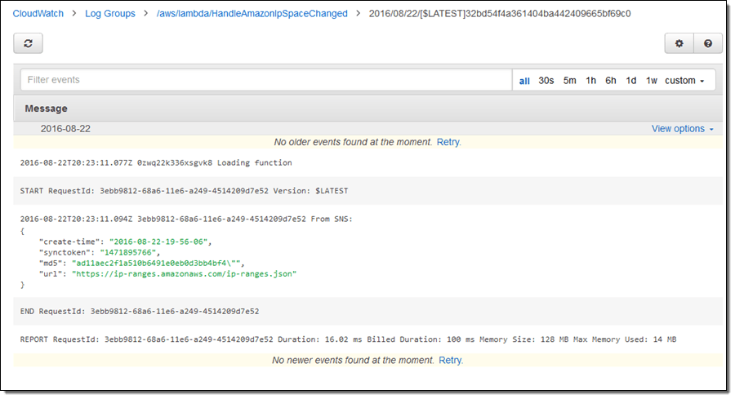This screenshot has height=399, width=735.
Task: Select the 'From SNS:' log event line
Action: coord(186,219)
